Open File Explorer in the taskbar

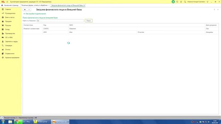coord(10,122)
